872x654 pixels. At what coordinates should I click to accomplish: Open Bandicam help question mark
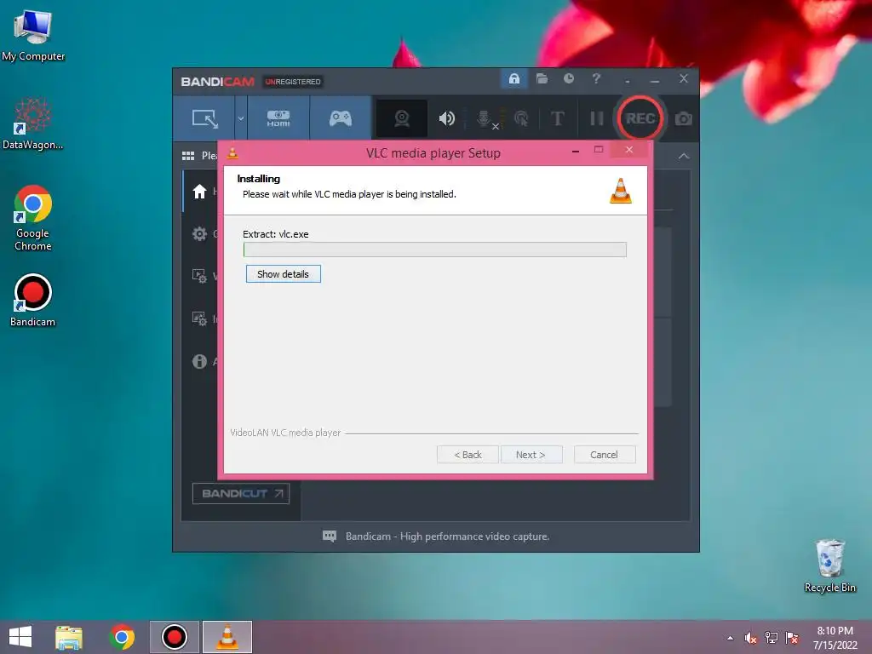(x=596, y=79)
